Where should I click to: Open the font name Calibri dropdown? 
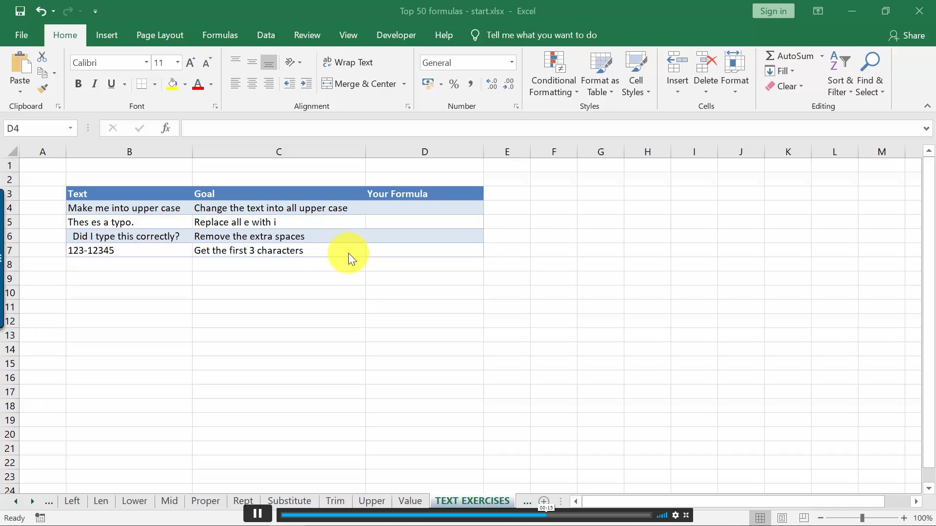[x=146, y=62]
